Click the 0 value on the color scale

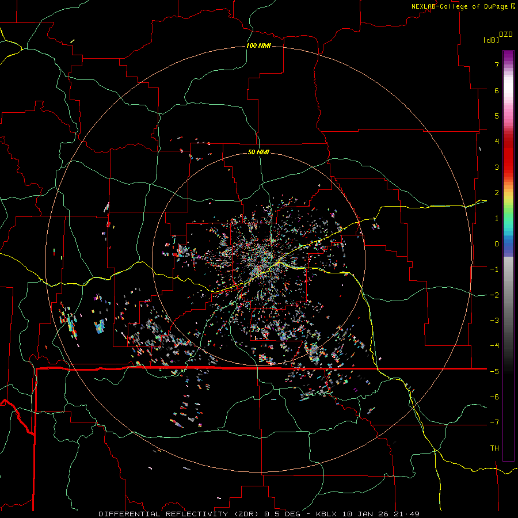click(x=497, y=244)
